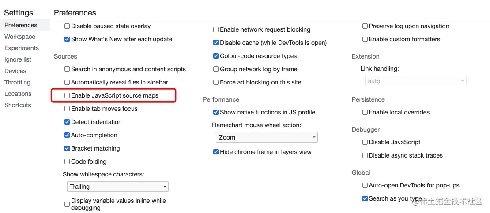Open Flamechart mouse wheel action Zoom dropdown
Image resolution: width=490 pixels, height=213 pixels.
[x=267, y=137]
